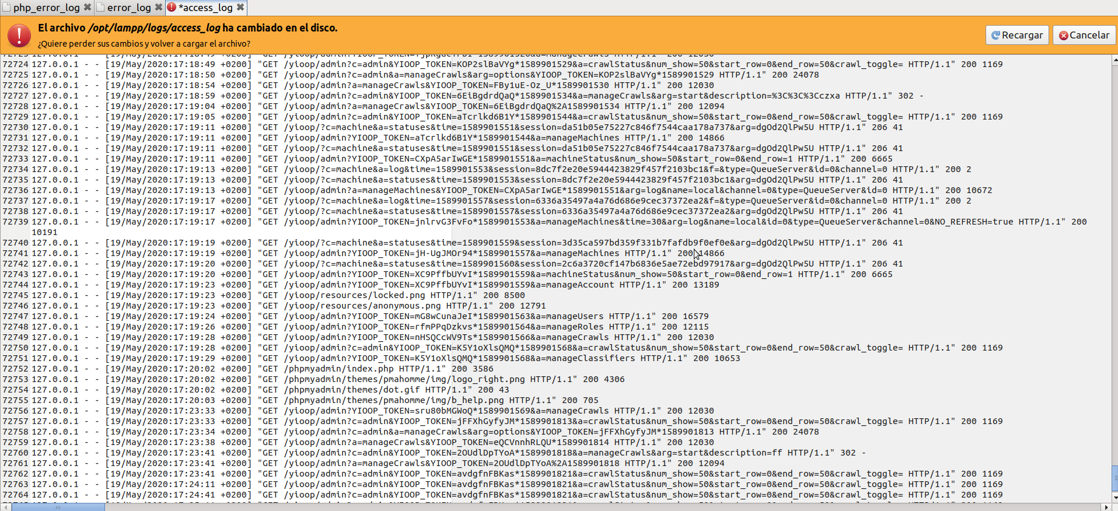Close the error_log tab
Image resolution: width=1118 pixels, height=511 pixels.
point(159,8)
